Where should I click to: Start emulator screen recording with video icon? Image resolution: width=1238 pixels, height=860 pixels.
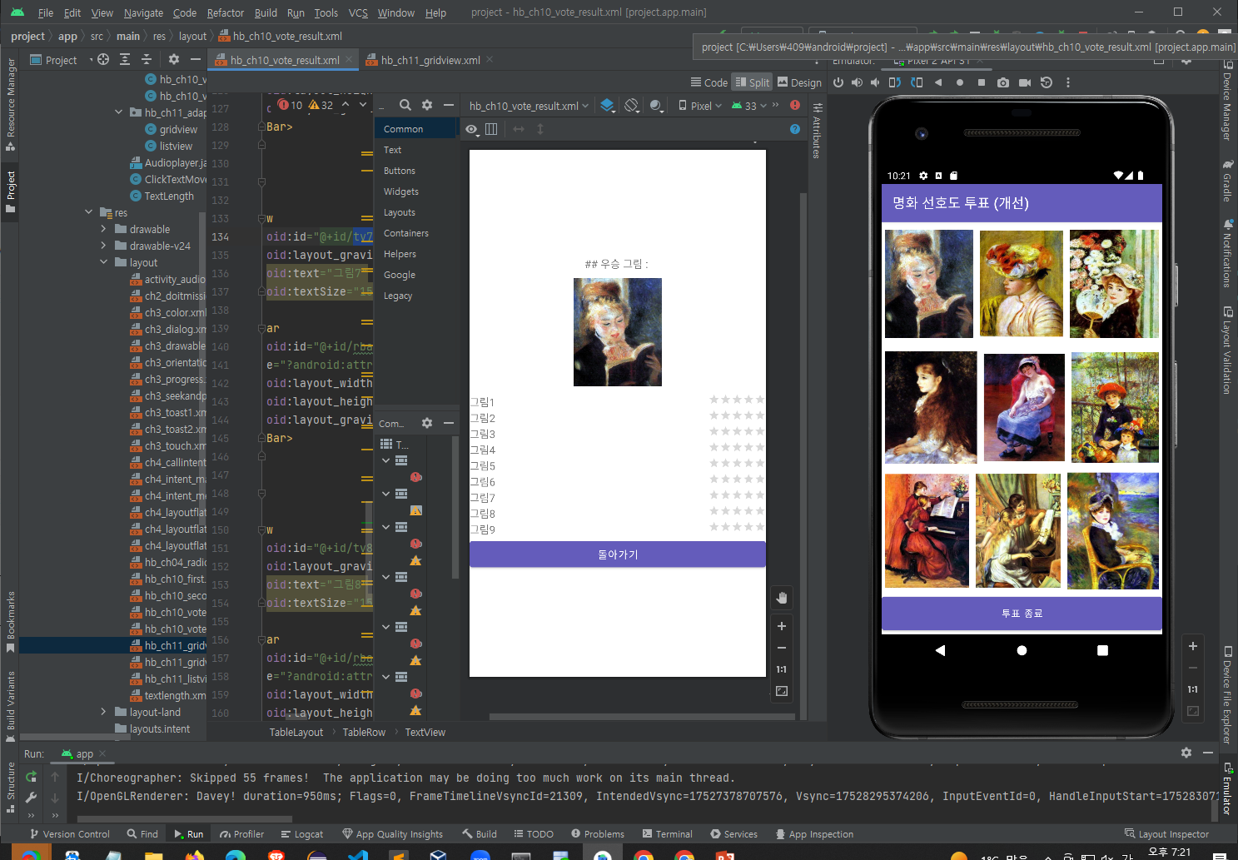pos(1025,82)
